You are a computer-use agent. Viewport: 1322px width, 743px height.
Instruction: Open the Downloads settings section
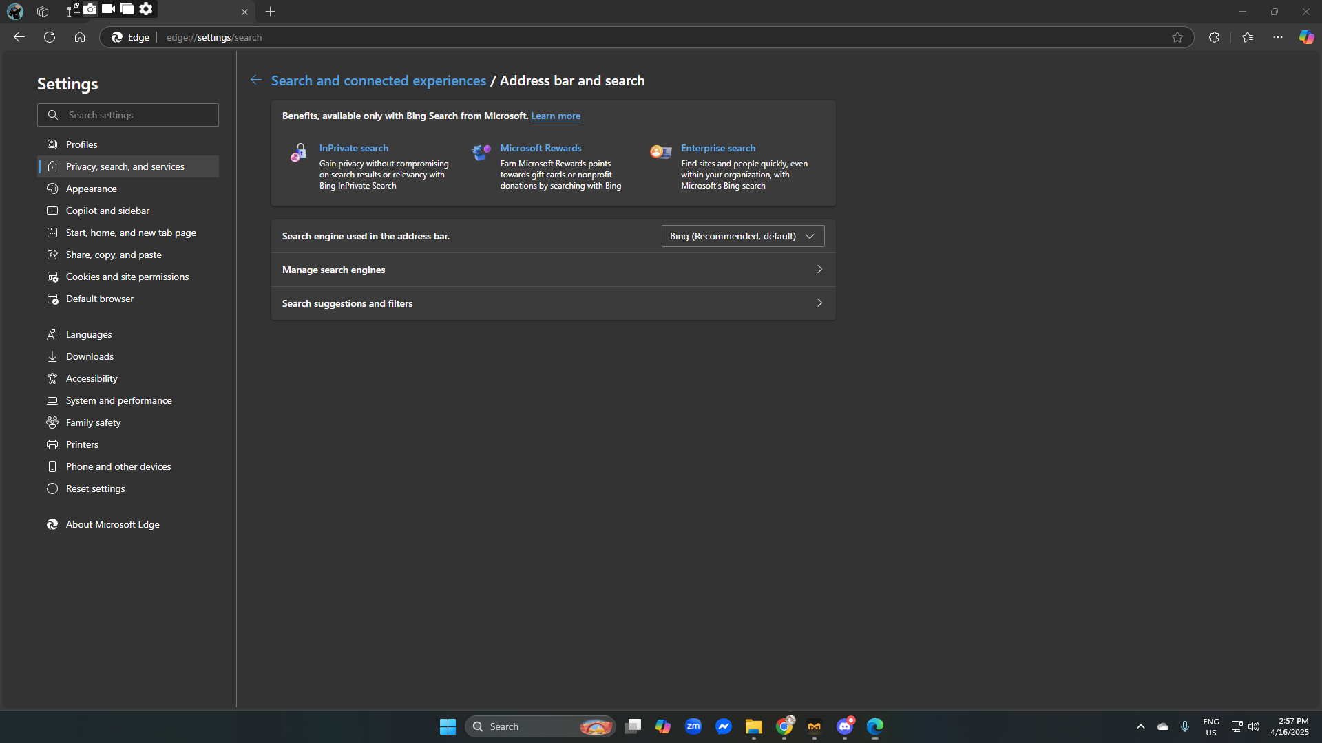[x=90, y=356]
